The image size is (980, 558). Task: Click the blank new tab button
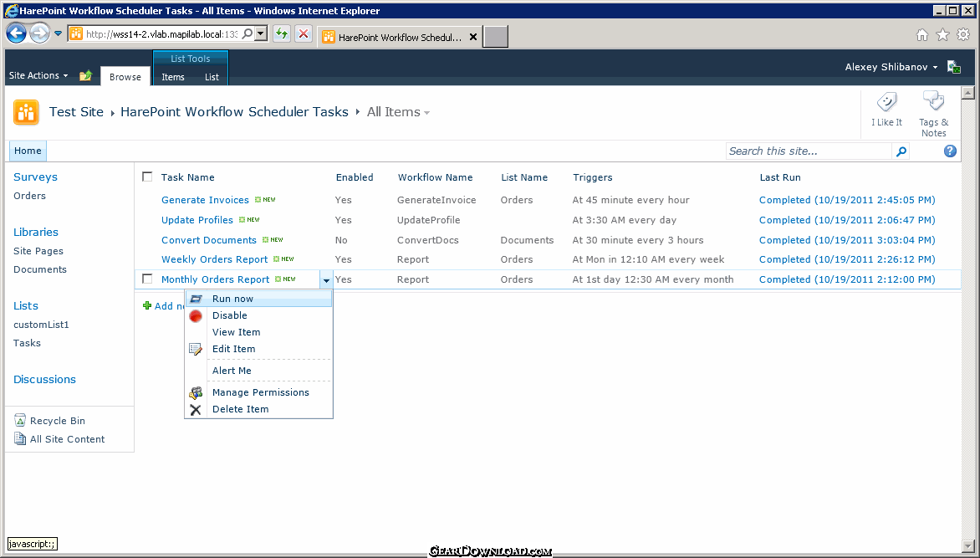click(x=496, y=37)
